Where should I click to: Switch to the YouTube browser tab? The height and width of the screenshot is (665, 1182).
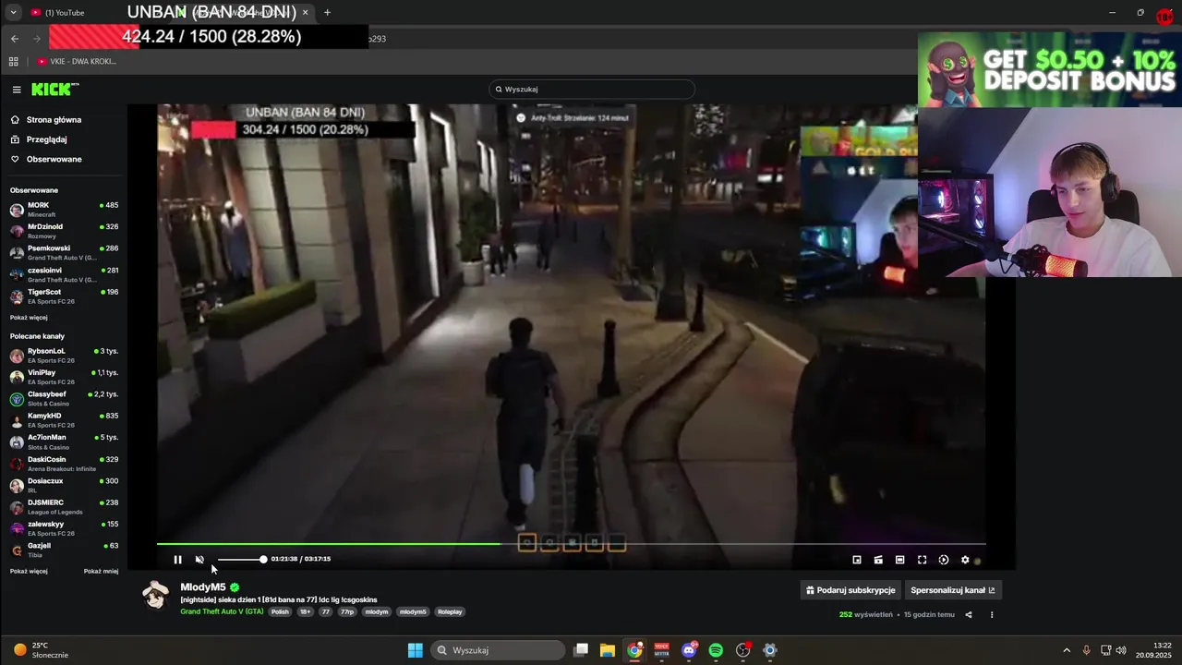click(74, 12)
